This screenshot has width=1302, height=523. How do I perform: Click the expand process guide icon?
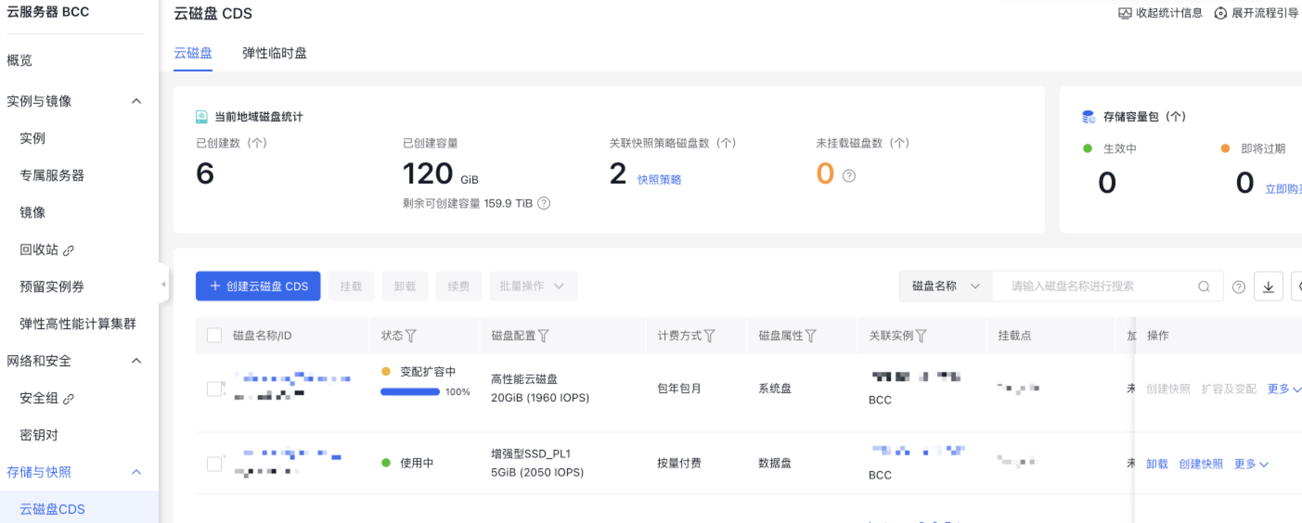click(1220, 13)
